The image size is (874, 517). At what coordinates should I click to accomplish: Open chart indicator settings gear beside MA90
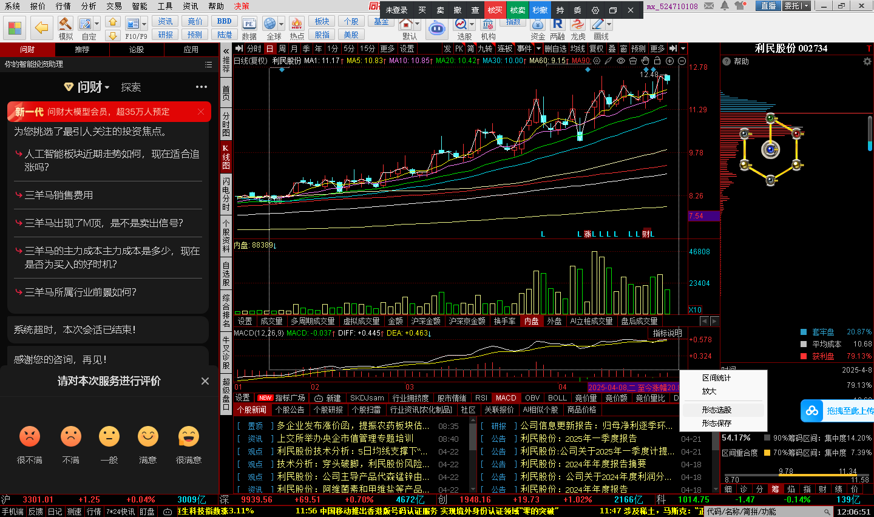[597, 61]
